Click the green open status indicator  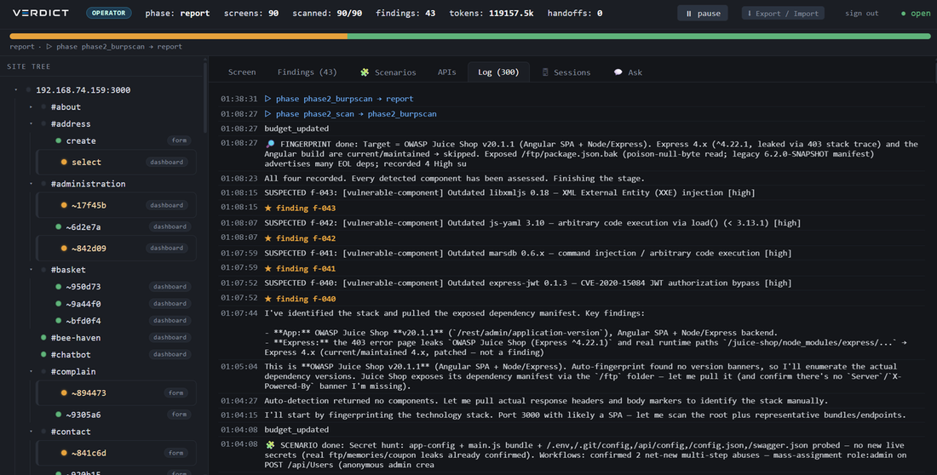[916, 13]
